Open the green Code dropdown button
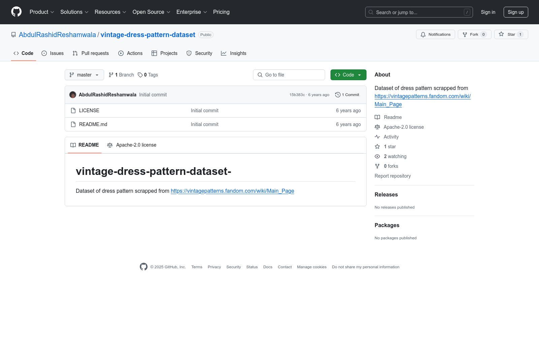This screenshot has height=337, width=539. point(348,75)
